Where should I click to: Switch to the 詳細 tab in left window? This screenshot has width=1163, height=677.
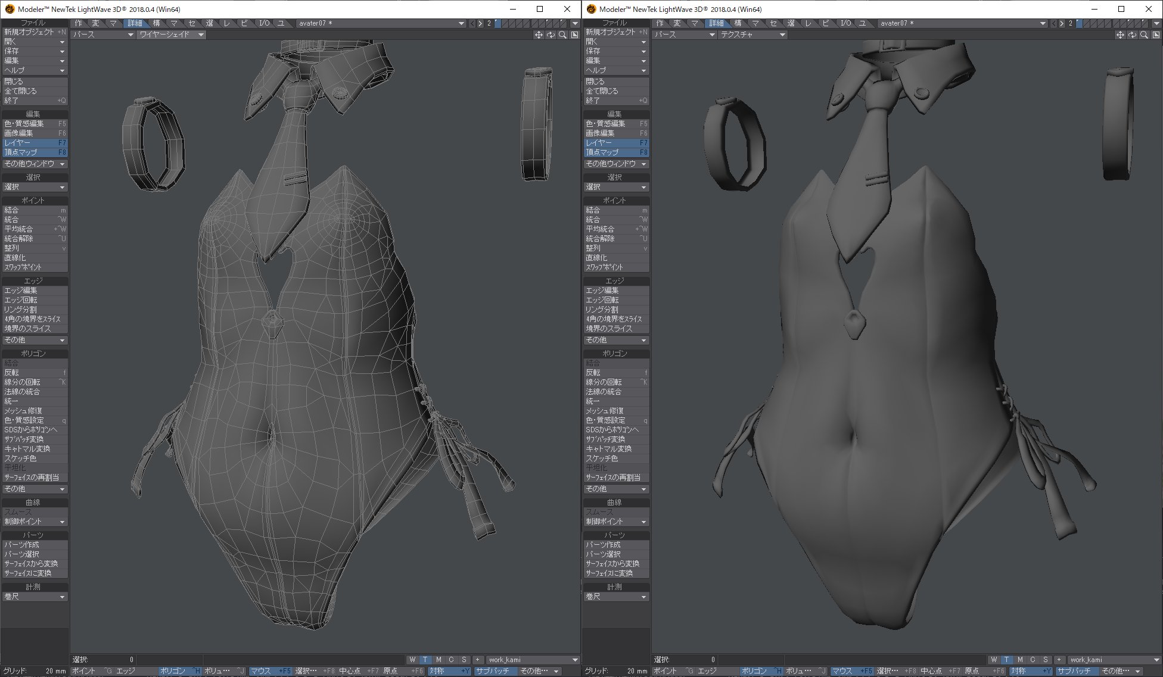[x=135, y=23]
